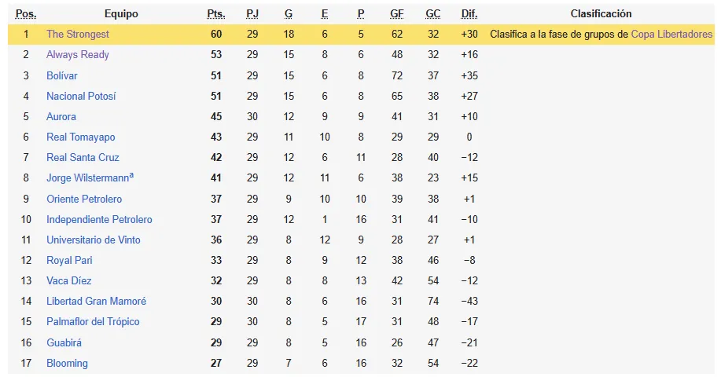Open Oriente Petrolero link
The image size is (721, 377).
point(84,199)
